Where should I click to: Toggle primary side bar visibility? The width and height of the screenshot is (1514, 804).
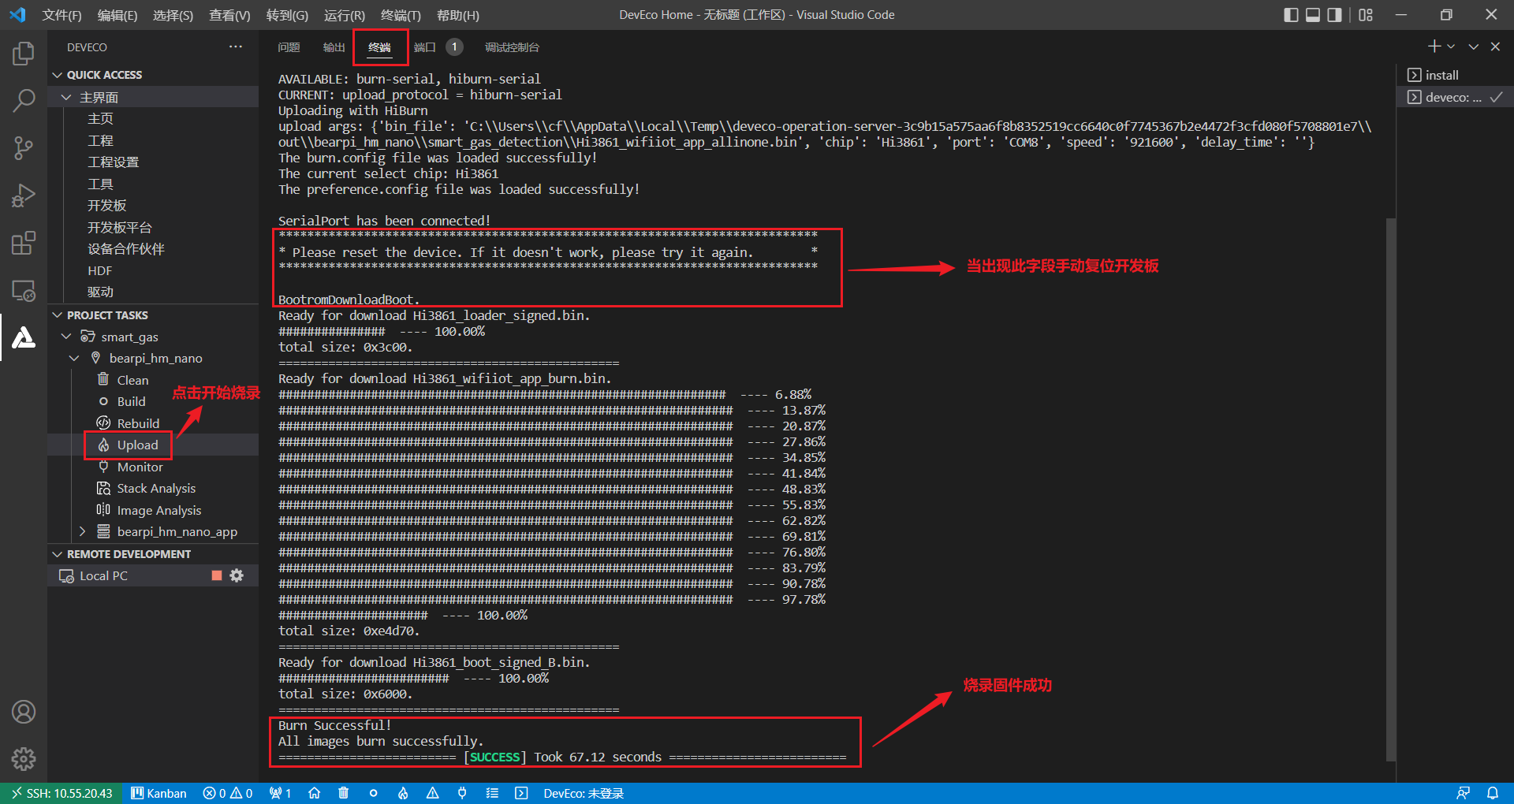(1291, 15)
